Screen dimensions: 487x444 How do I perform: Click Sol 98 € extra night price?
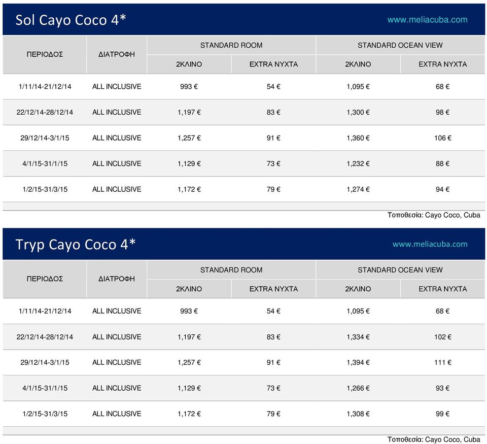click(442, 113)
